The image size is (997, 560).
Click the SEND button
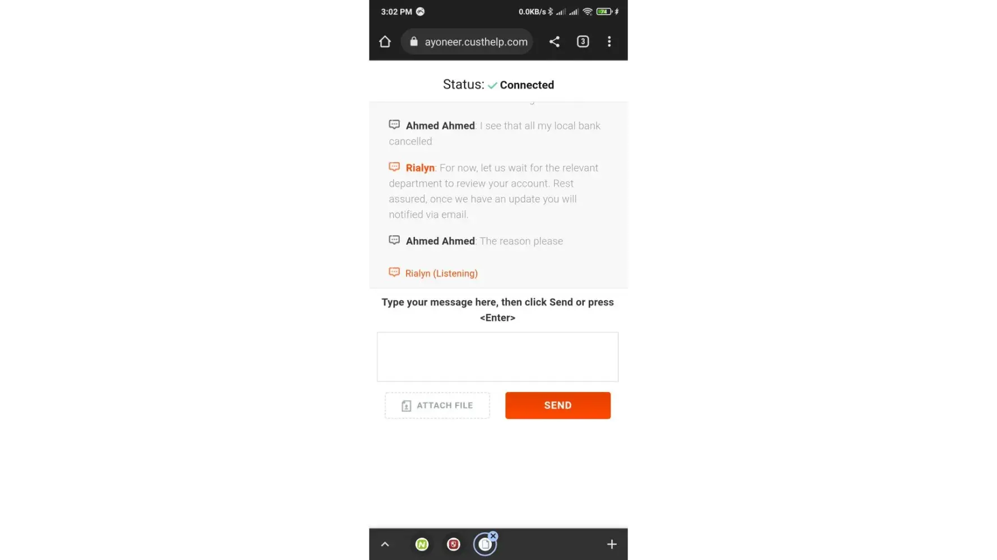(x=558, y=405)
